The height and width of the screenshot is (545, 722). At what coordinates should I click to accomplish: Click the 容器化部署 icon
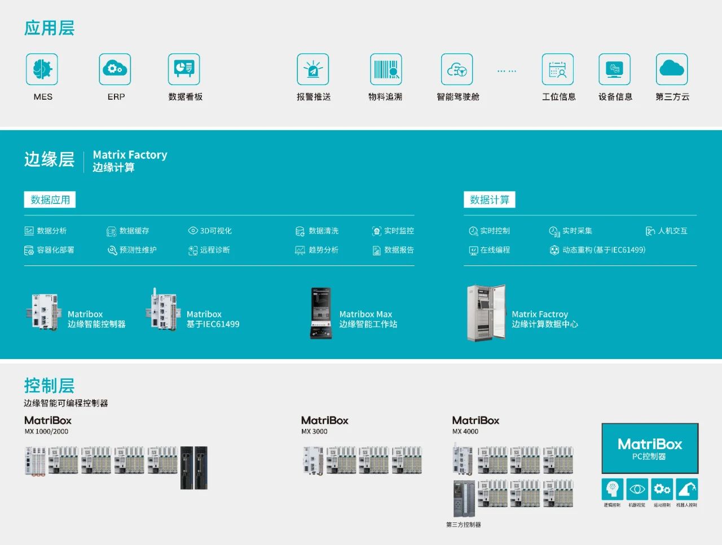click(29, 250)
